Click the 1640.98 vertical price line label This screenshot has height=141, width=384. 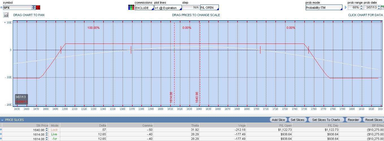(197, 97)
